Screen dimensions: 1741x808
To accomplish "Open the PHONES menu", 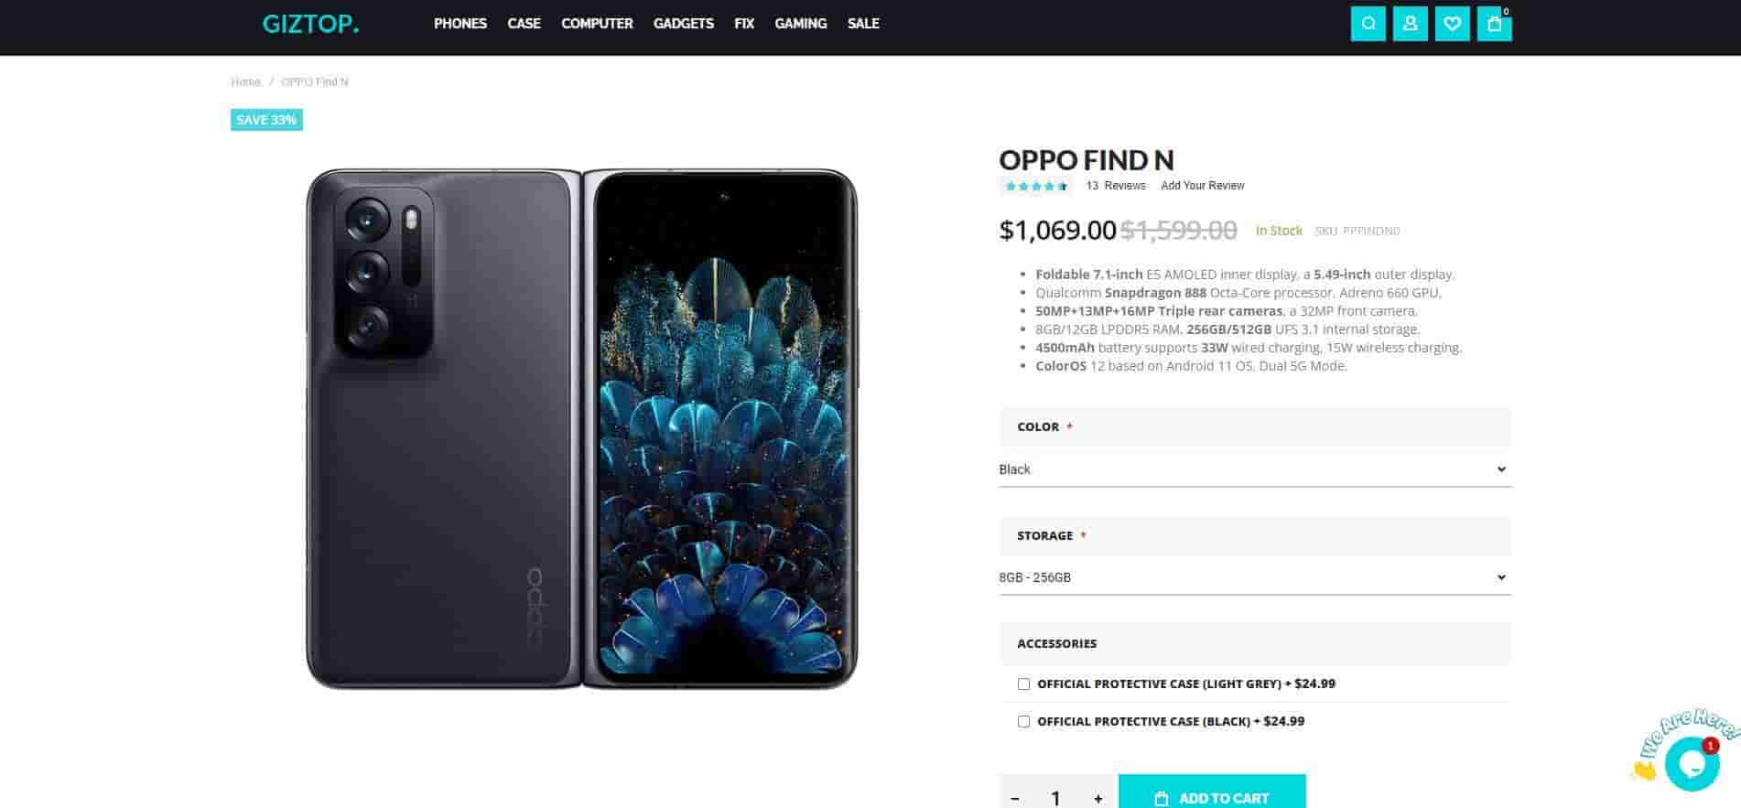I will [460, 24].
